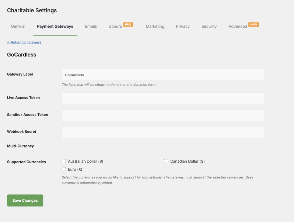
Task: Click into the Webhook Secret field
Action: [163, 132]
